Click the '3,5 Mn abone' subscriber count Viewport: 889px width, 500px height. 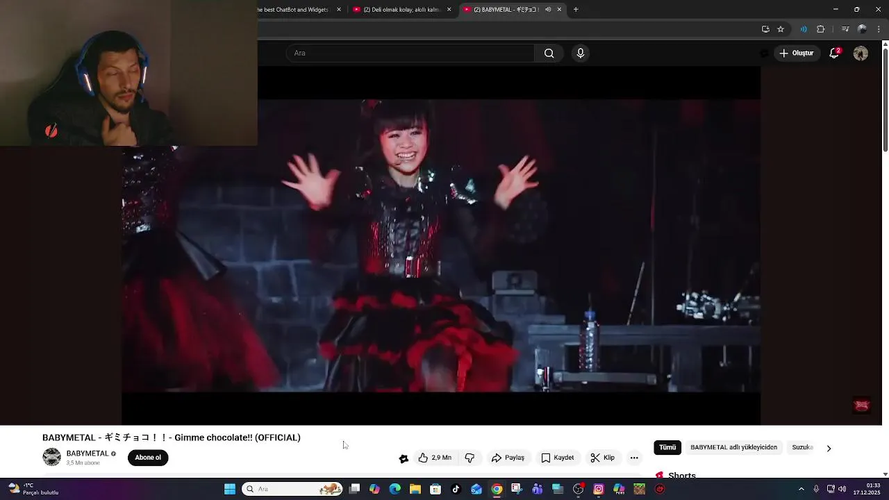pyautogui.click(x=83, y=463)
